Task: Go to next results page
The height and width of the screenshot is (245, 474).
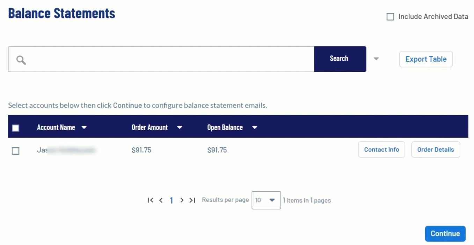Action: pyautogui.click(x=182, y=200)
